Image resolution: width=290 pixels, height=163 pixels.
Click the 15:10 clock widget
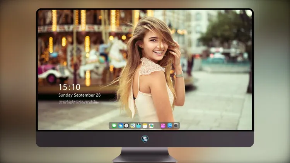[x=69, y=87]
